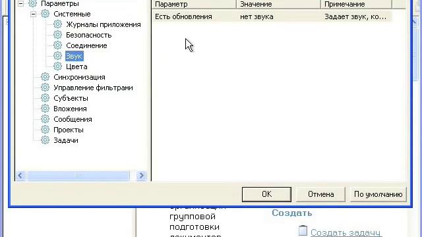Click the tree's left scroll arrow
Viewport: 422px width, 237px height.
[20, 176]
